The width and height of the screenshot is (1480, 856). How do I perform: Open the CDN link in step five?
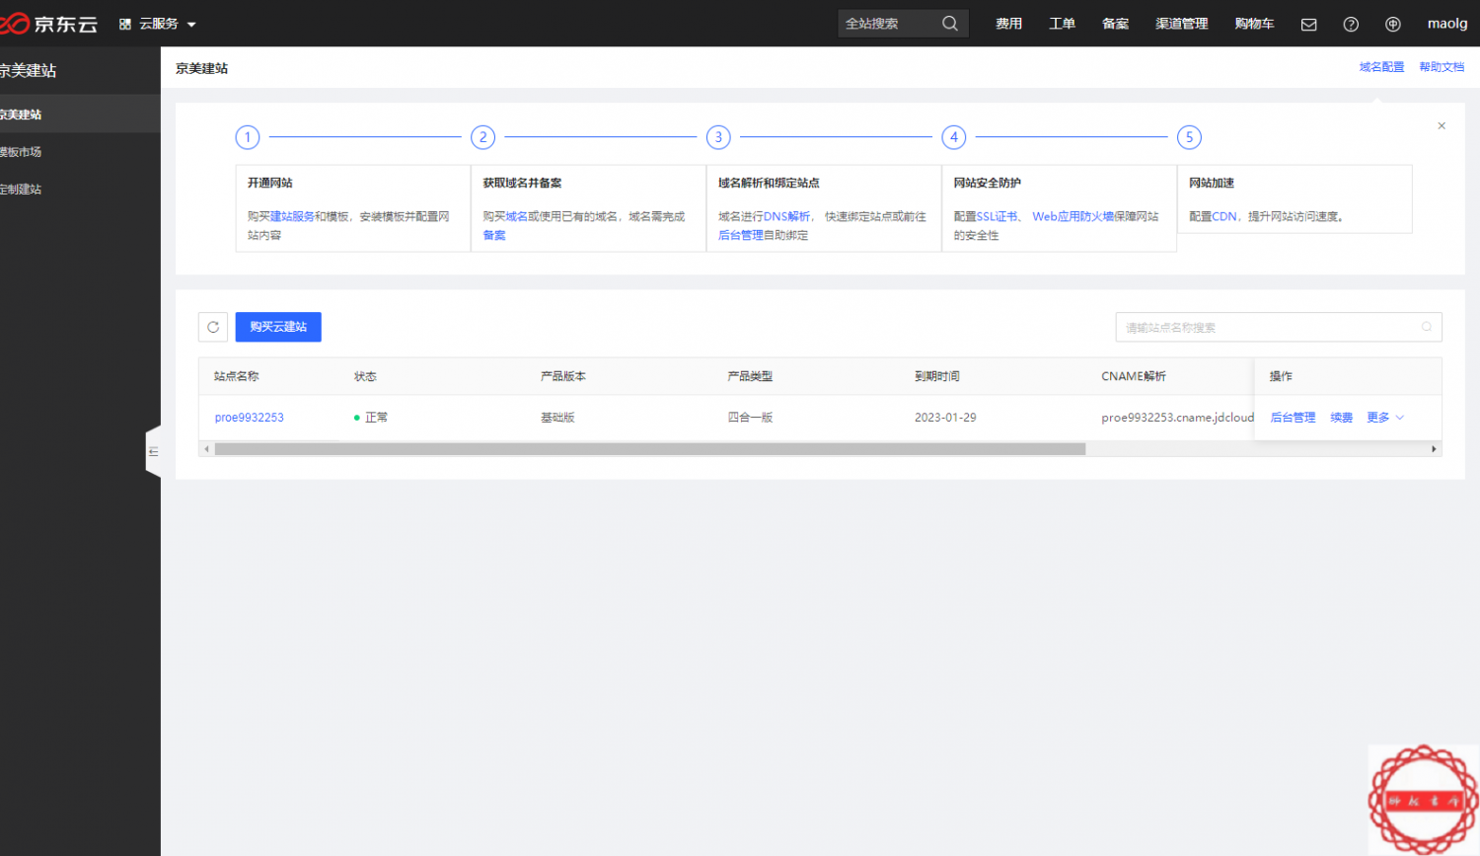click(x=1223, y=216)
